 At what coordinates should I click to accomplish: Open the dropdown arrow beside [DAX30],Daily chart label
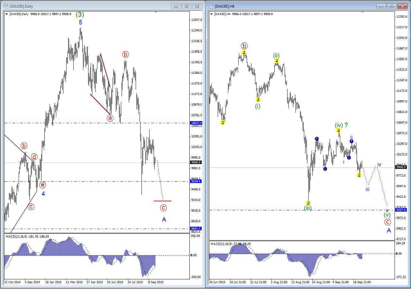(6, 14)
